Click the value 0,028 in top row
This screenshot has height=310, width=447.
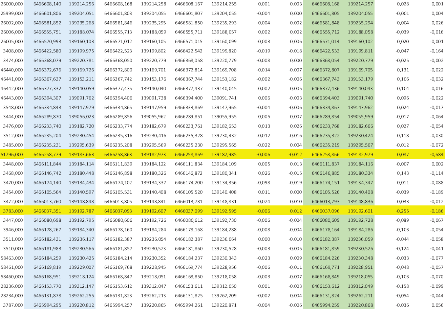tap(403, 4)
